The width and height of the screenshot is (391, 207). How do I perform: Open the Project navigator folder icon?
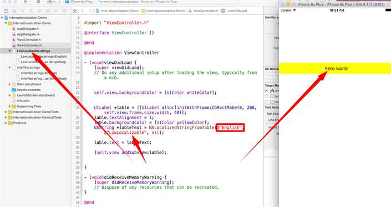pyautogui.click(x=6, y=11)
